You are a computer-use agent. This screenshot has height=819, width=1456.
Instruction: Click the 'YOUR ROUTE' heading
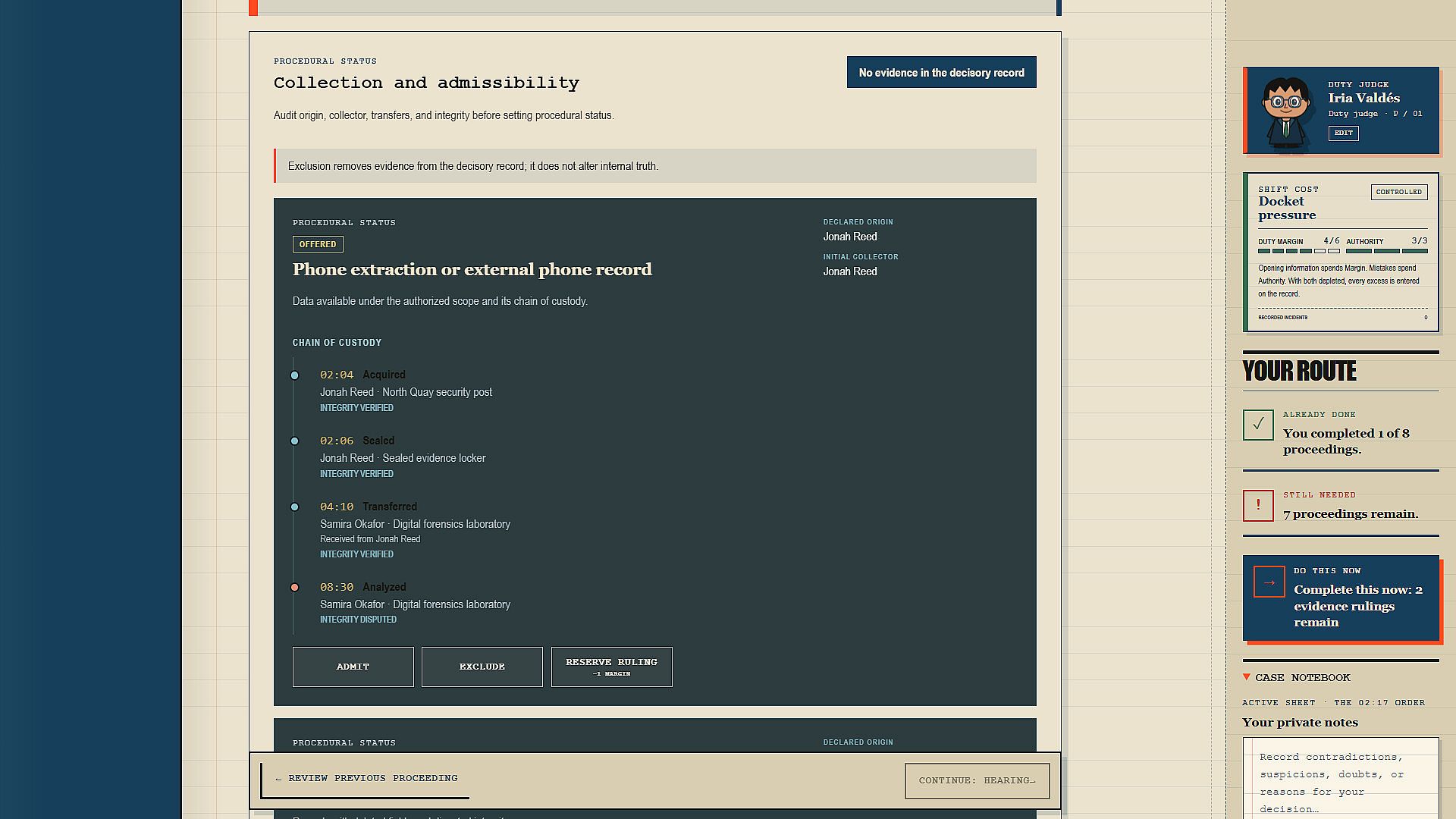tap(1300, 371)
